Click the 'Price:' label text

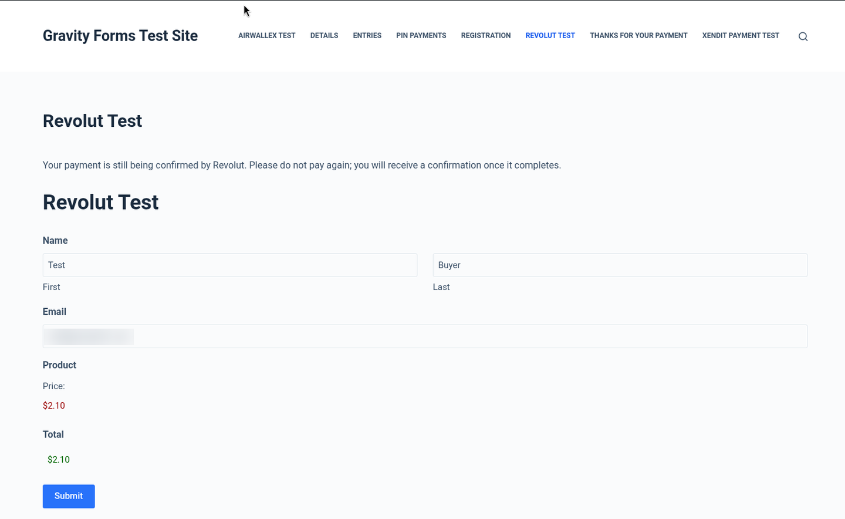pyautogui.click(x=54, y=386)
